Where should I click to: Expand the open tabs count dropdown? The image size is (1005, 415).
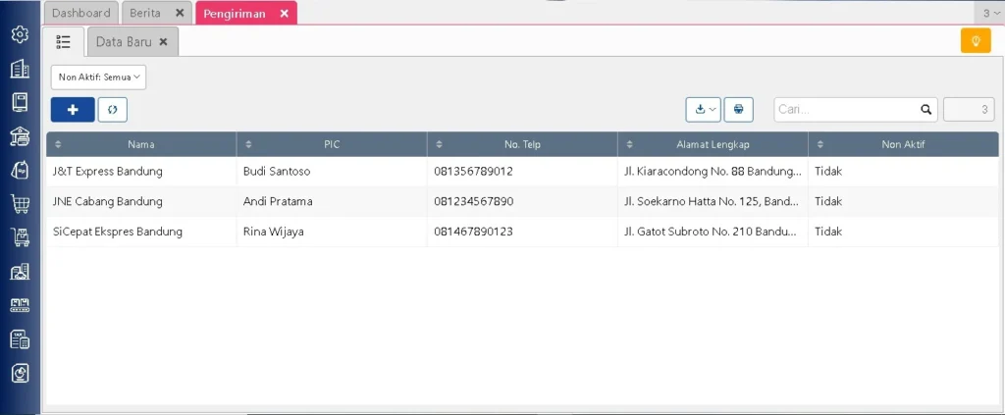tap(989, 13)
